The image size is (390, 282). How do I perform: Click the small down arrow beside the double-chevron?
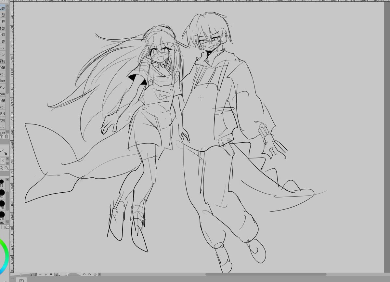tap(7, 163)
